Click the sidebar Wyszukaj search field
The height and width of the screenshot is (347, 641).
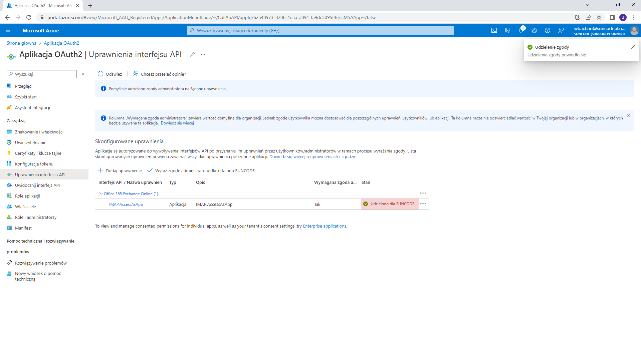(x=42, y=74)
